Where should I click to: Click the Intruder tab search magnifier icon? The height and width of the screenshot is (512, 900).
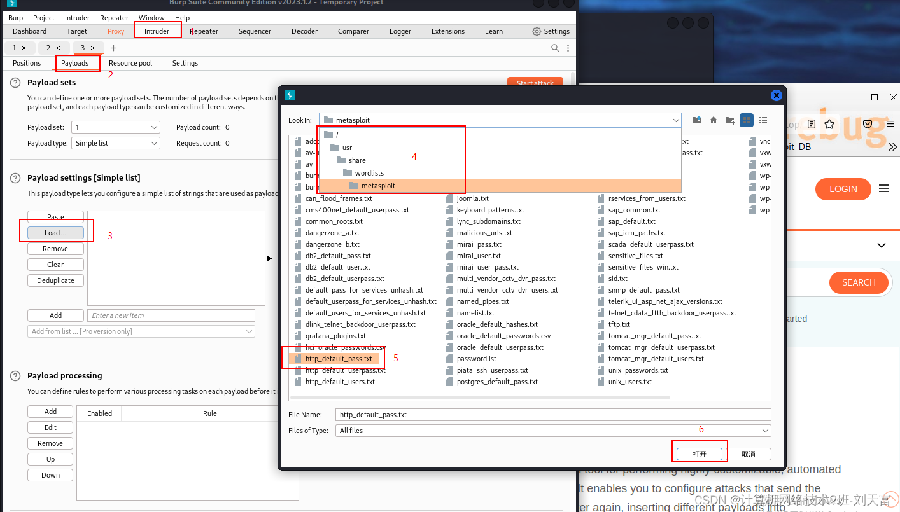point(555,48)
